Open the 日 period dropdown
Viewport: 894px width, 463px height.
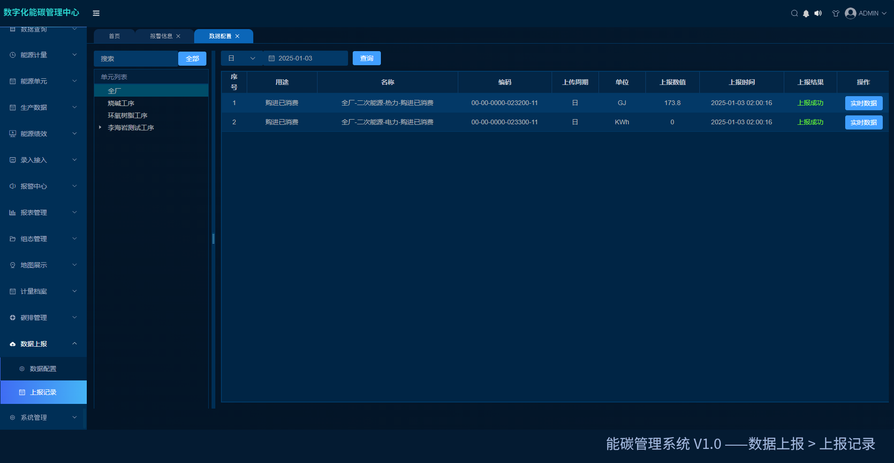[242, 58]
